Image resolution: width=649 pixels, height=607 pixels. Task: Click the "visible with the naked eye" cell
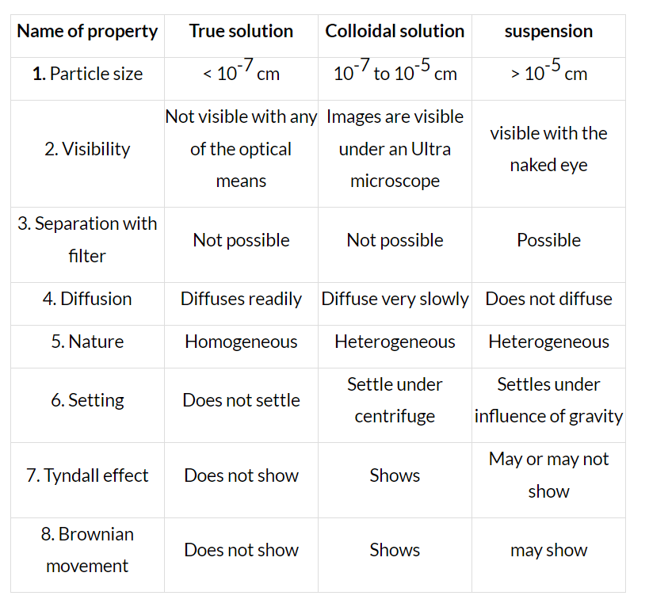pos(548,149)
